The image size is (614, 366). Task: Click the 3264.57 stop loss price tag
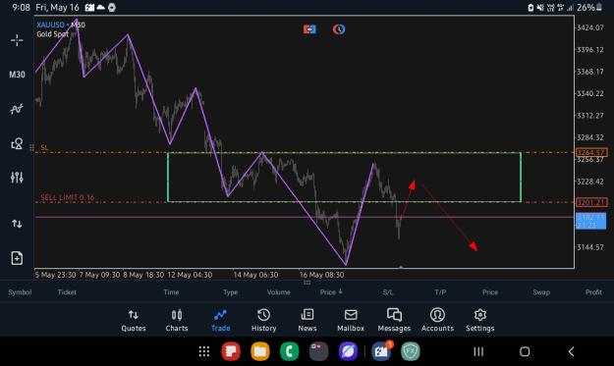(x=591, y=152)
